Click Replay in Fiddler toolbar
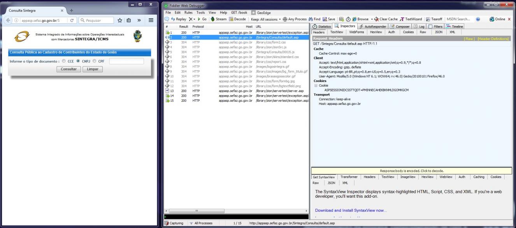516x228 pixels. 179,19
